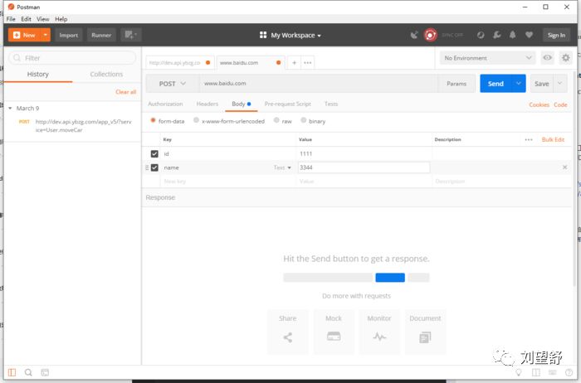Switch to the Collections tab

click(106, 75)
